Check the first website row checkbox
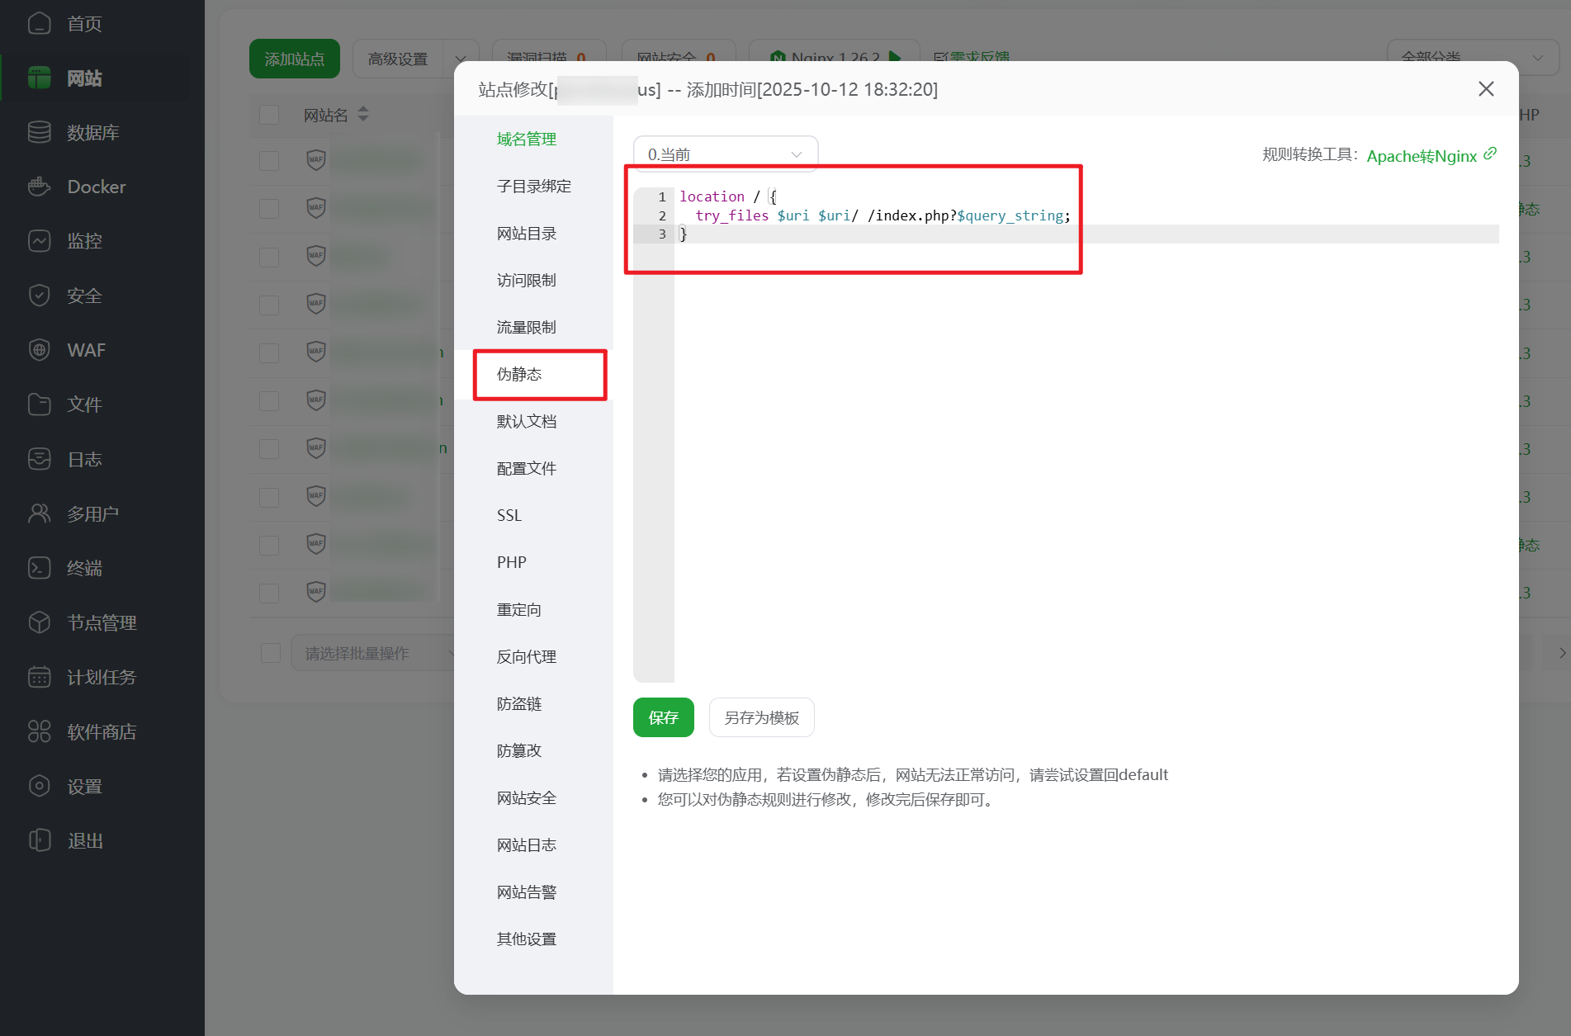The image size is (1571, 1036). click(x=269, y=160)
